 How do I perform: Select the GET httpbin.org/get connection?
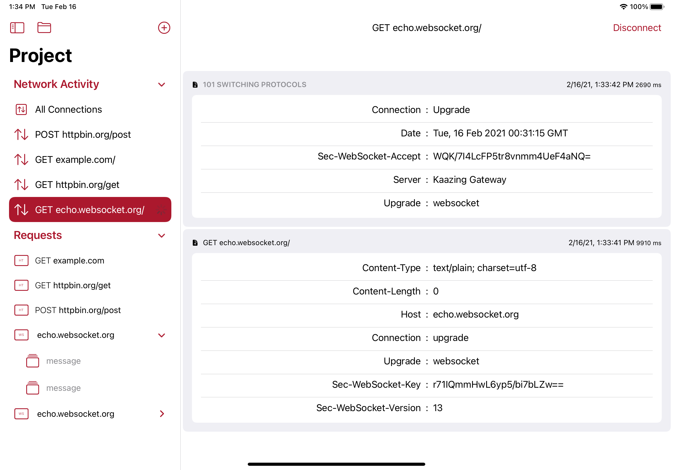click(x=77, y=185)
